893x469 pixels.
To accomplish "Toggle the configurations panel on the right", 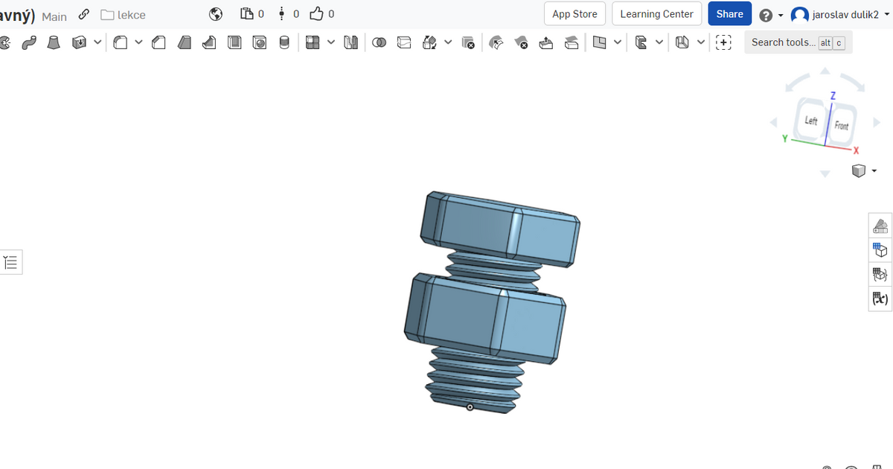I will 880,249.
